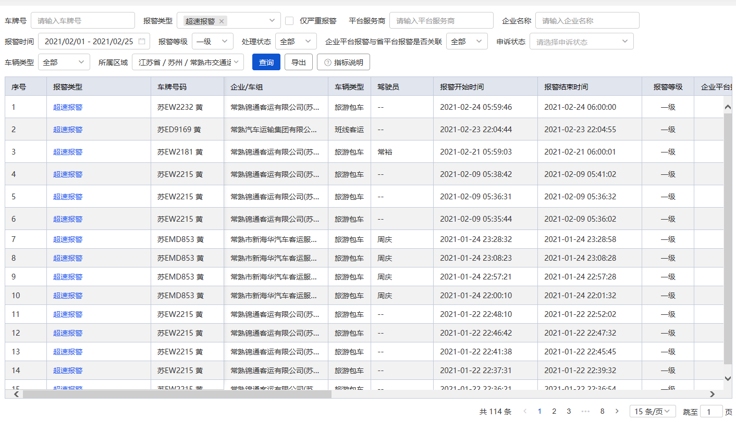Click the question-mark icon on 指标说明
The width and height of the screenshot is (736, 421).
328,62
